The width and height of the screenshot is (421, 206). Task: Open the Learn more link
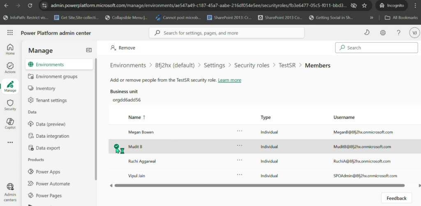point(229,80)
